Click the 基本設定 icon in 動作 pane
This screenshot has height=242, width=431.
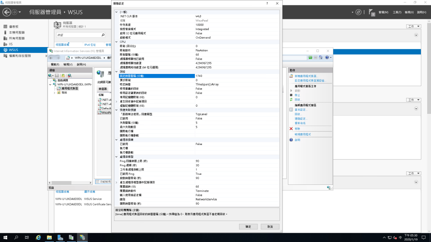tap(291, 110)
